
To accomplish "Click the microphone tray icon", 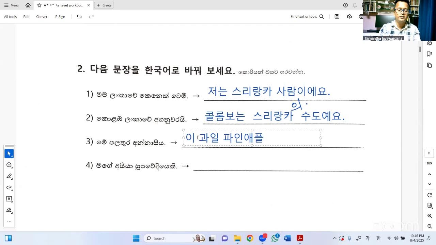I will 349,238.
